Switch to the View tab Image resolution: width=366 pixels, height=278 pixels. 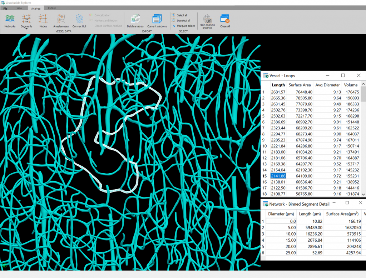(19, 8)
